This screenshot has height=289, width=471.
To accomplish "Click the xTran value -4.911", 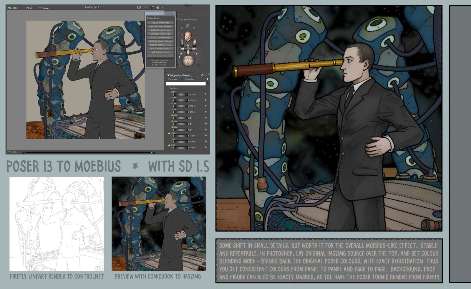I will point(193,136).
